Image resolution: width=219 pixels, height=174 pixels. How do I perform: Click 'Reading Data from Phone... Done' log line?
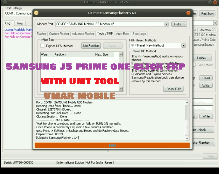click(58, 106)
